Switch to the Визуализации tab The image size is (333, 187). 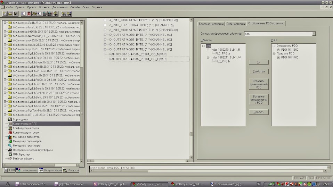point(50,170)
